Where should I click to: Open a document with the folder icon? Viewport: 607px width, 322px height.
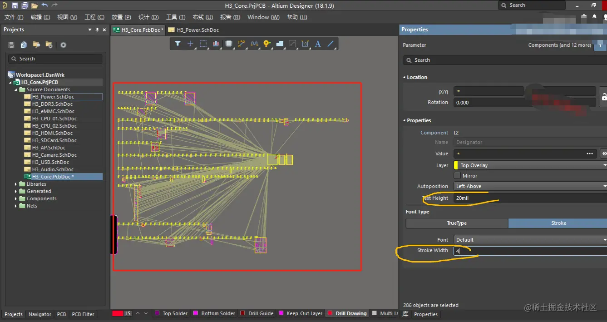35,5
